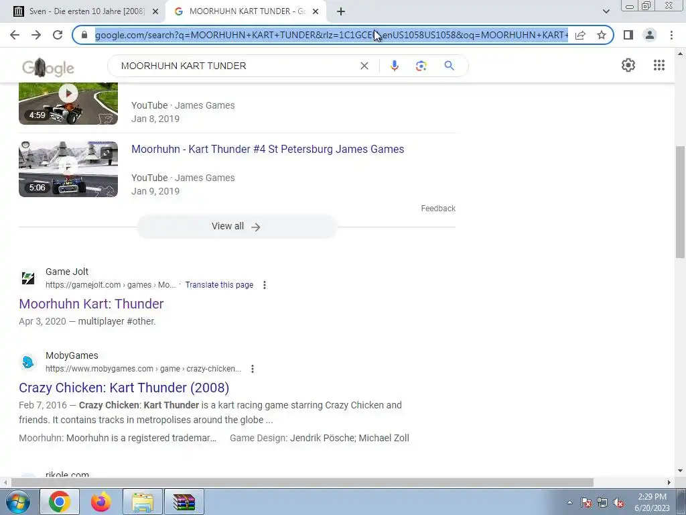Click the horizontal scrollbar thumb
Viewport: 686px width, 515px height.
(x=302, y=483)
